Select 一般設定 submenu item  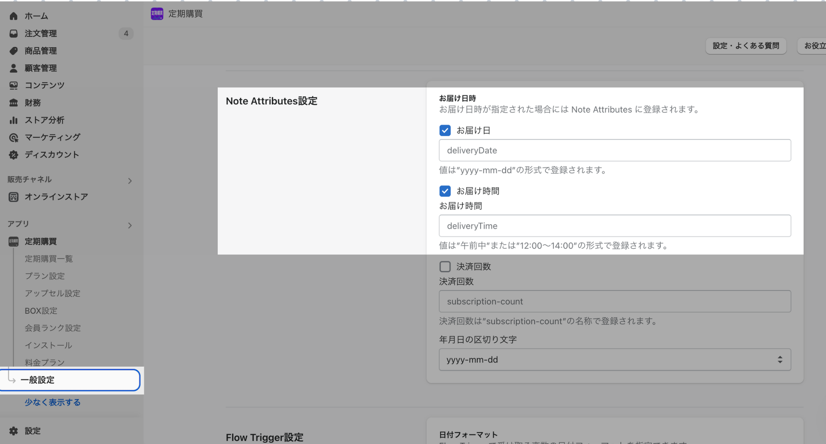[x=70, y=380]
